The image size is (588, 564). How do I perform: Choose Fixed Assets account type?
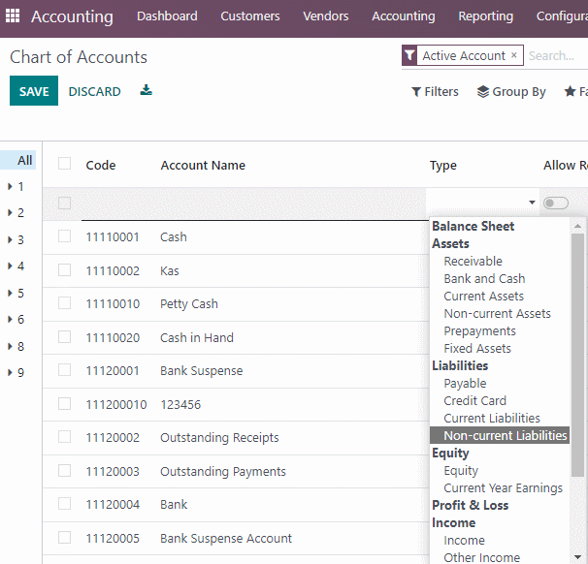477,348
